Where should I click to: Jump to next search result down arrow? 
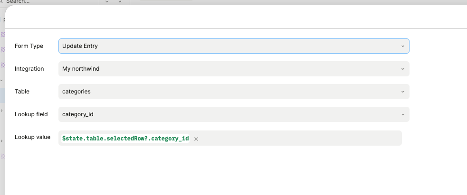(x=107, y=2)
